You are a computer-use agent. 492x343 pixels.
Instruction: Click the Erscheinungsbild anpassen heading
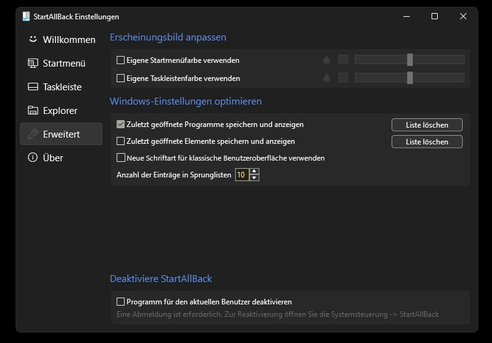click(x=168, y=37)
